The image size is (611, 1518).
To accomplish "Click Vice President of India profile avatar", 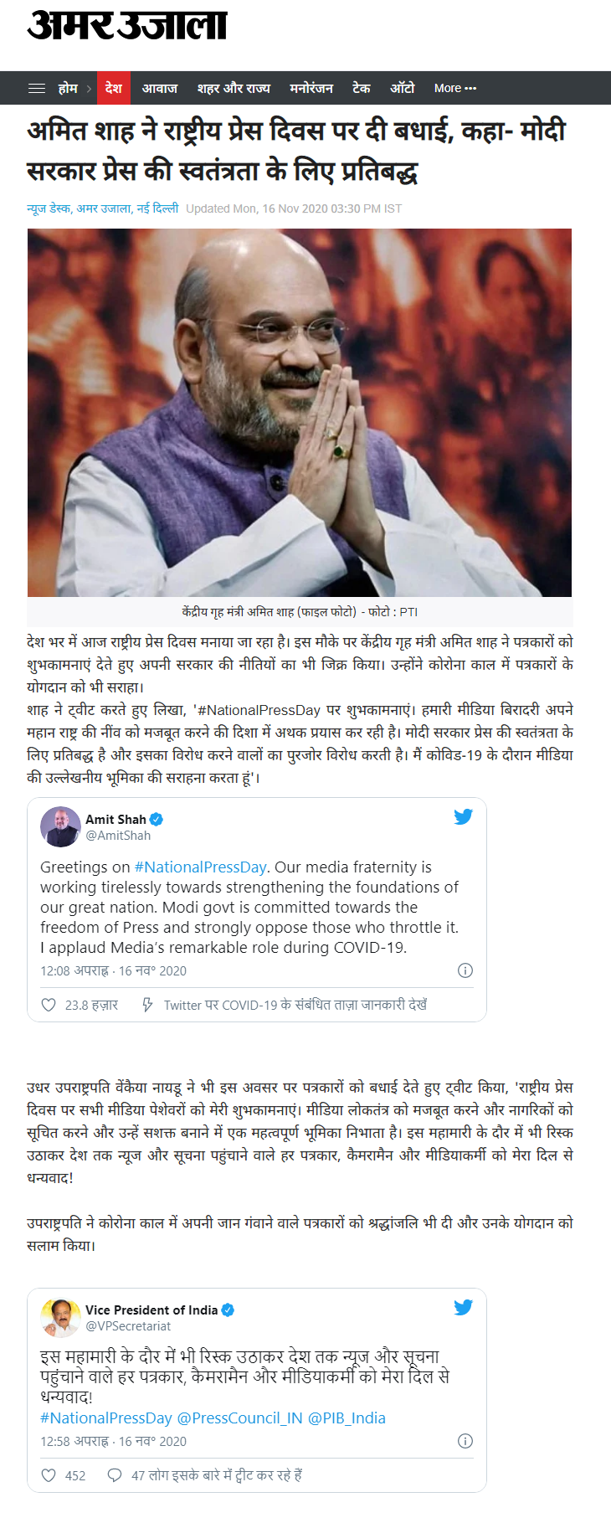I will 60,1318.
